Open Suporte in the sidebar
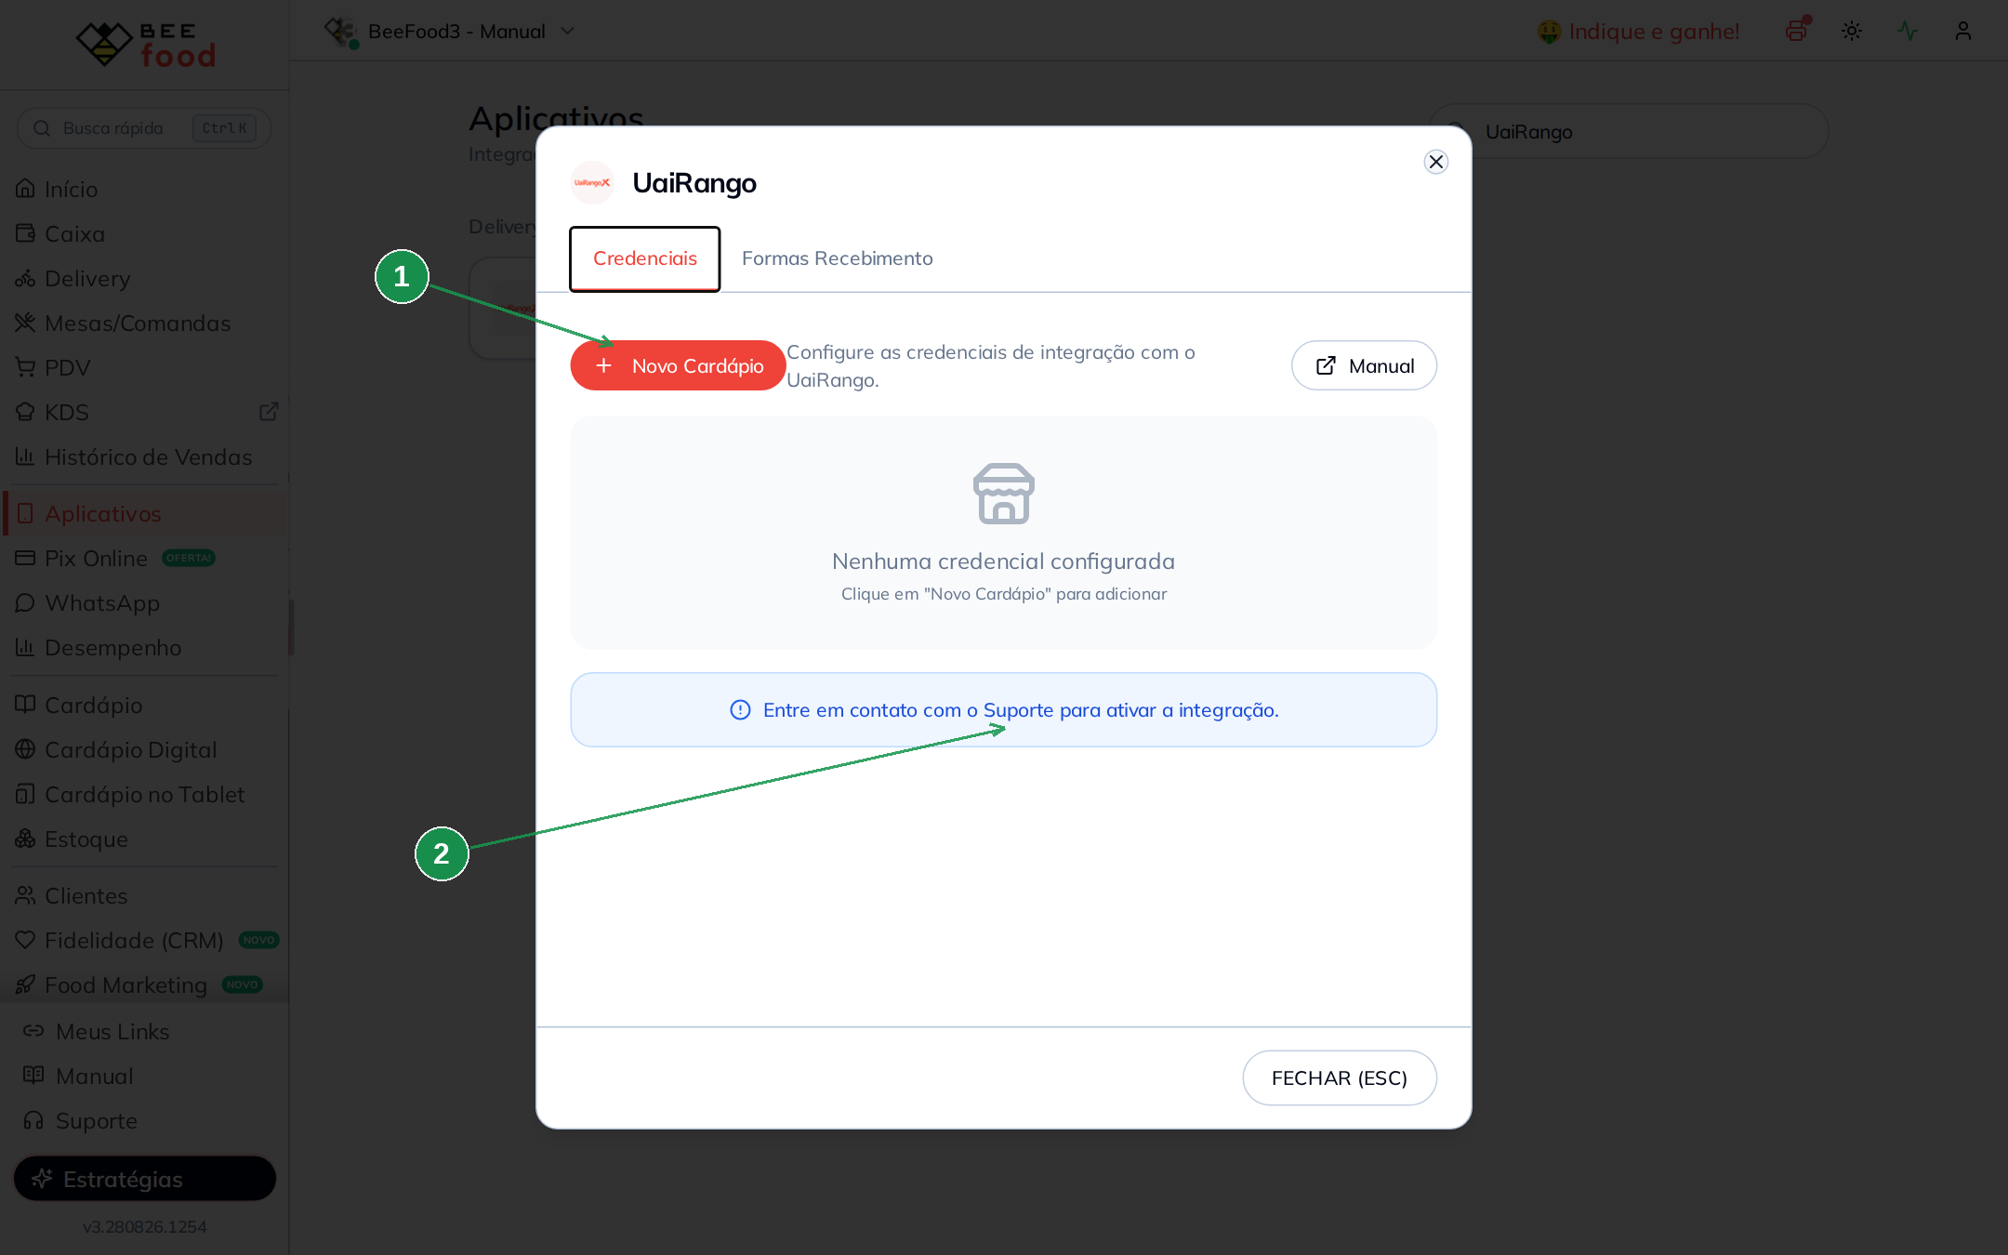 [x=144, y=1120]
